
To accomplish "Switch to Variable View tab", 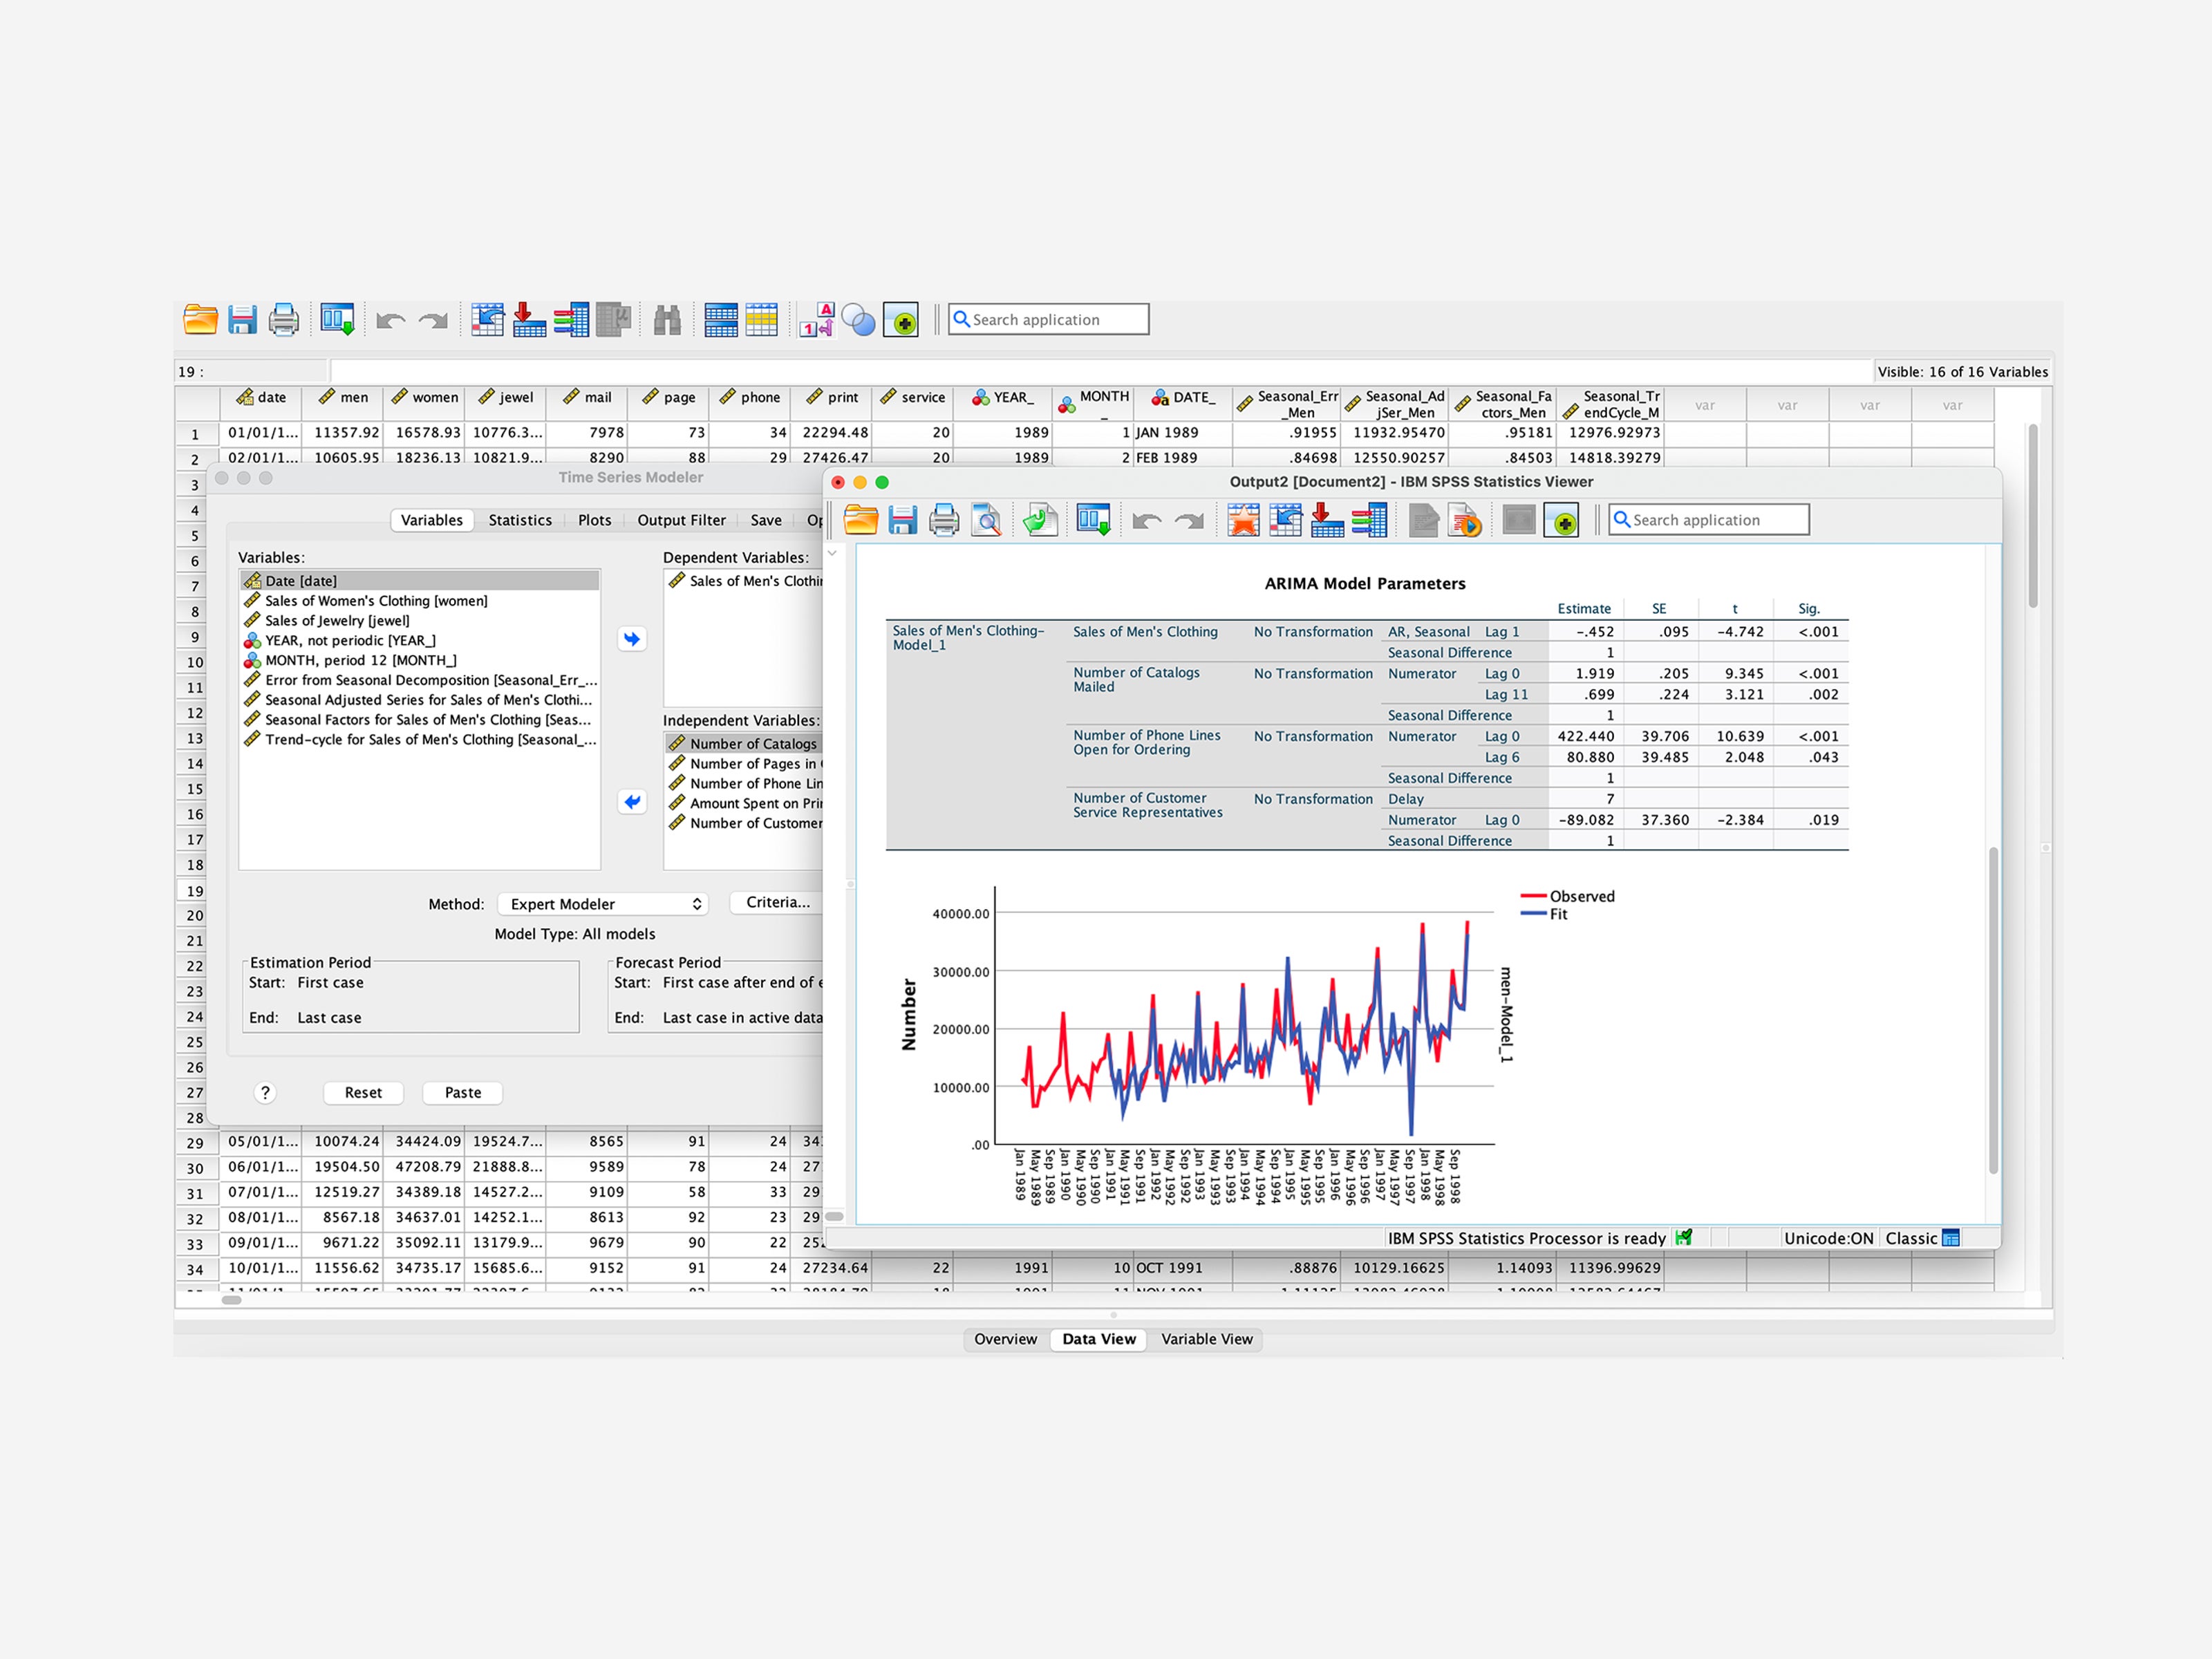I will click(x=1206, y=1339).
